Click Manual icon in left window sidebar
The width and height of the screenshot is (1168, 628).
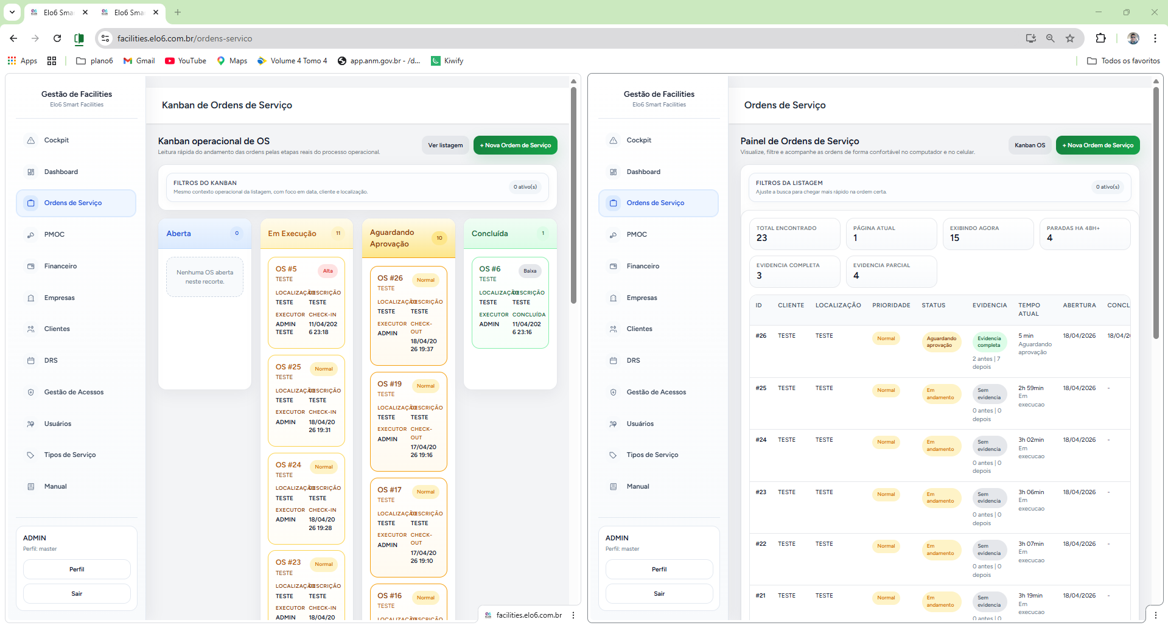coord(31,487)
